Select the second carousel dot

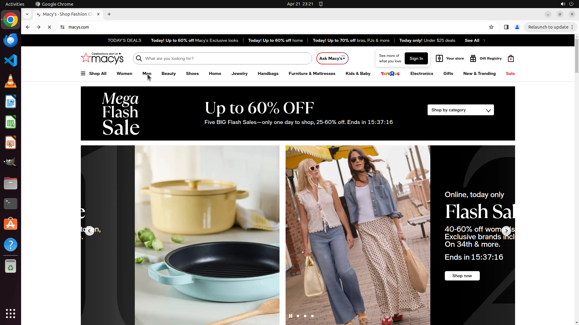305,316
